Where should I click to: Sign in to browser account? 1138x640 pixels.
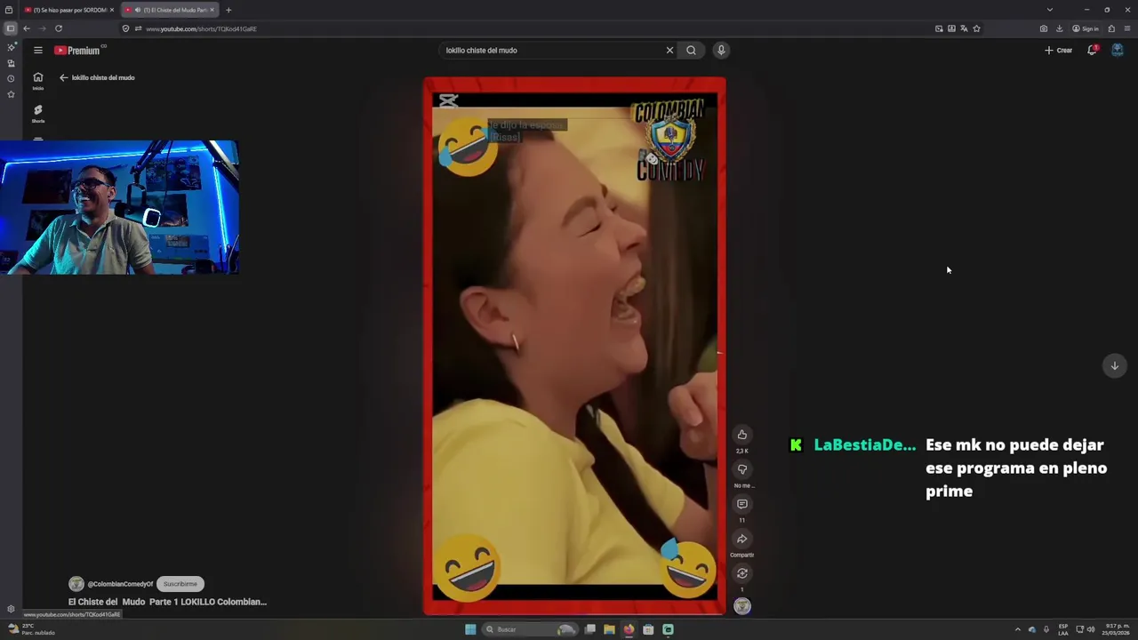1085,28
